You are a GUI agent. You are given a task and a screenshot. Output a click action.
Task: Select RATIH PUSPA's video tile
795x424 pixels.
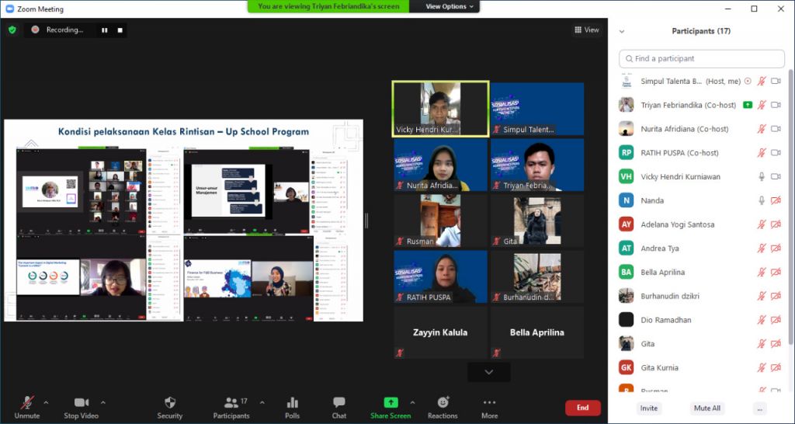pos(441,277)
